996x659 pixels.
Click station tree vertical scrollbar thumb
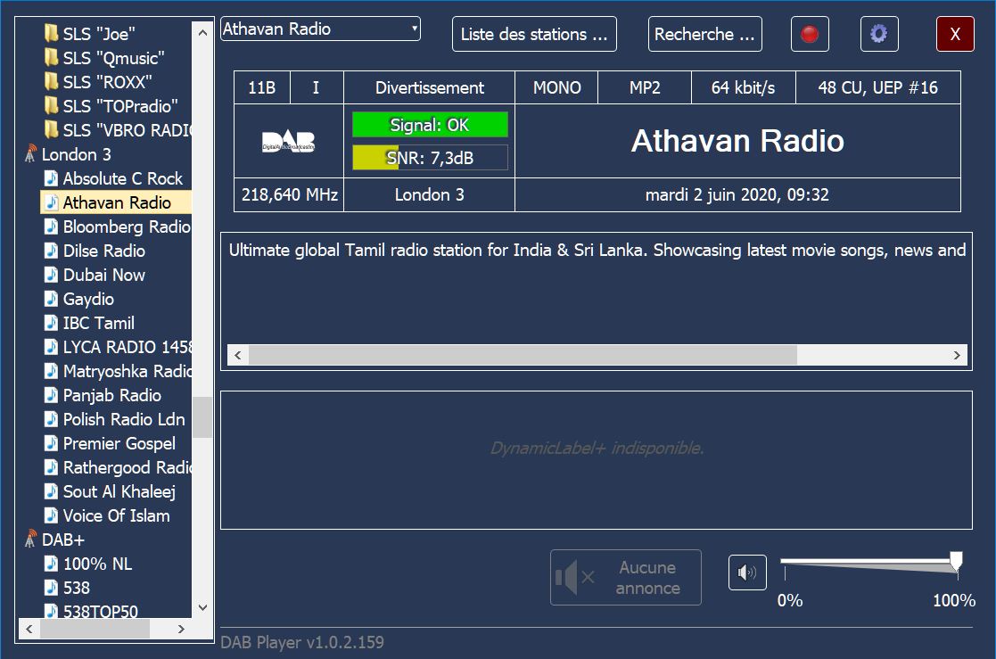click(202, 417)
